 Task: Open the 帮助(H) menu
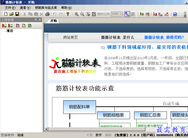[x=66, y=8]
